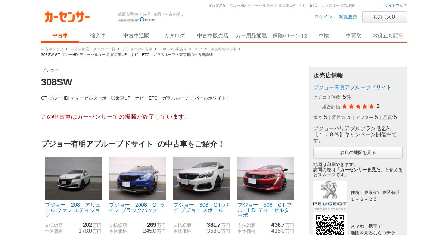448x235 pixels.
Task: Open 308SWの中古車 breadcrumb
Action: 173,49
